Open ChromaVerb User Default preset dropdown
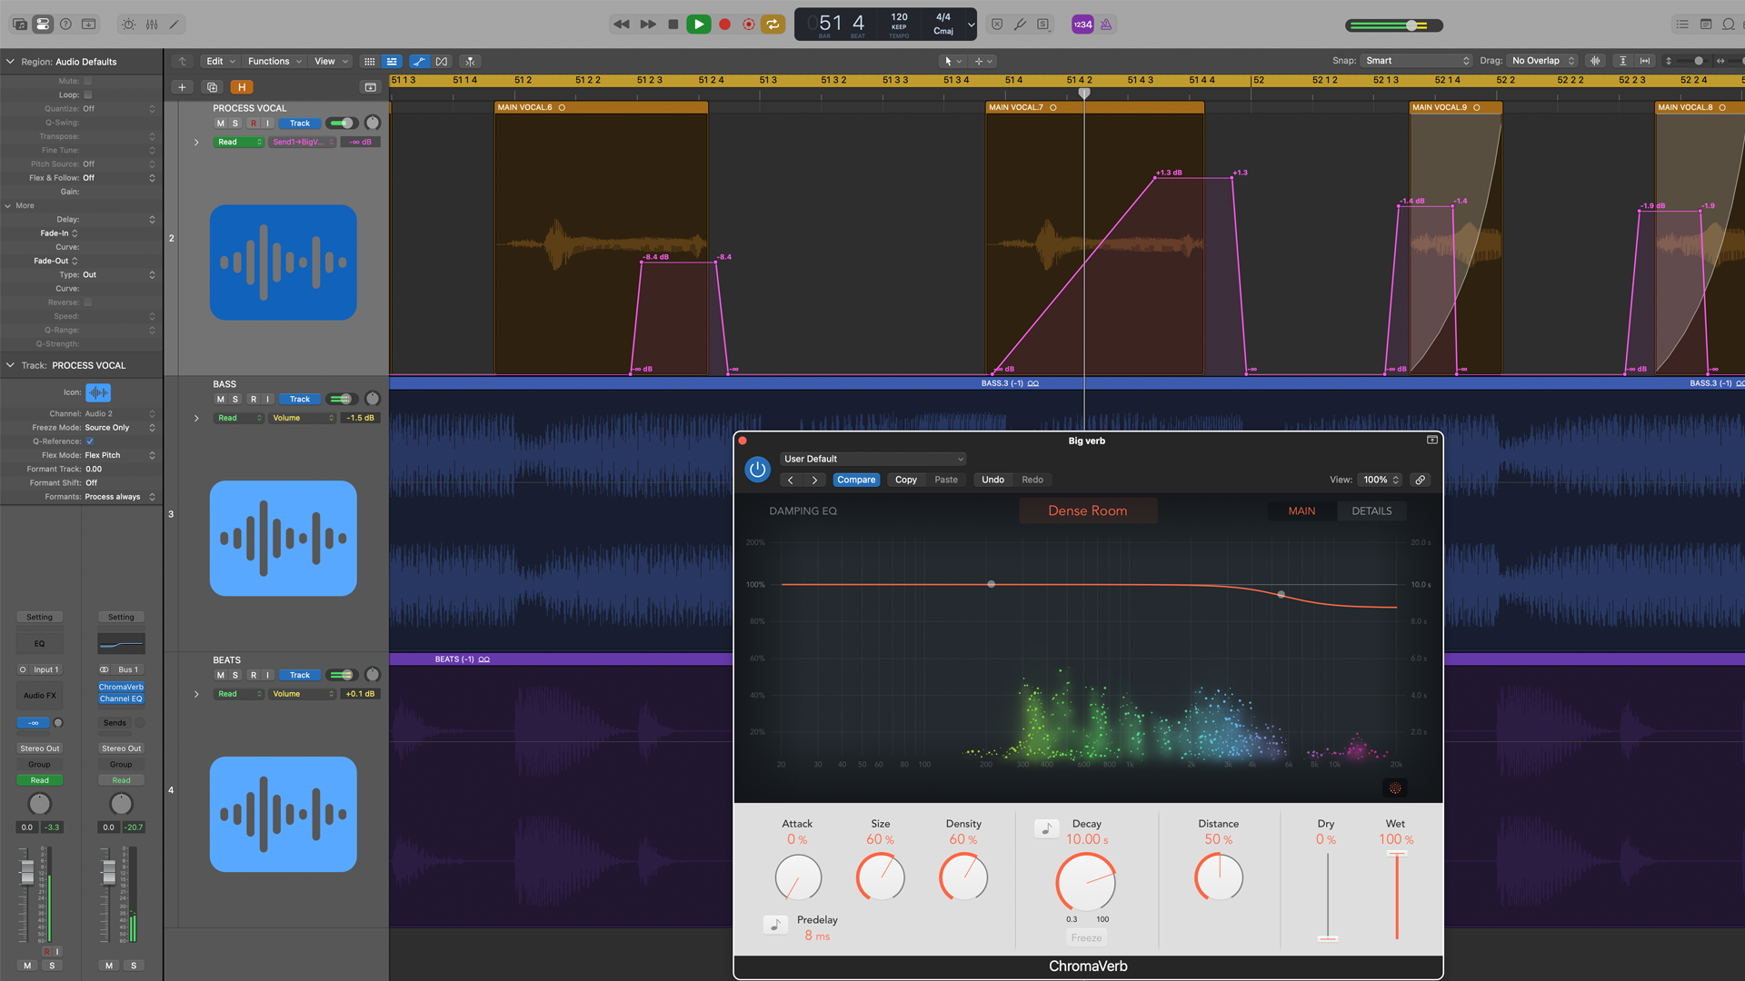Image resolution: width=1745 pixels, height=981 pixels. tap(872, 459)
